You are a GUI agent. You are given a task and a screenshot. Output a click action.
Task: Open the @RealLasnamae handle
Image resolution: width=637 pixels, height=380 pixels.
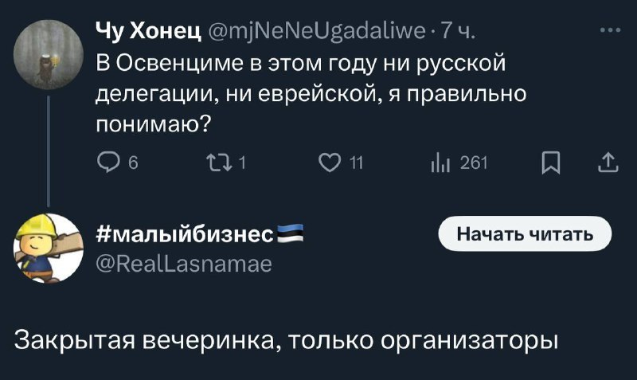pyautogui.click(x=184, y=263)
